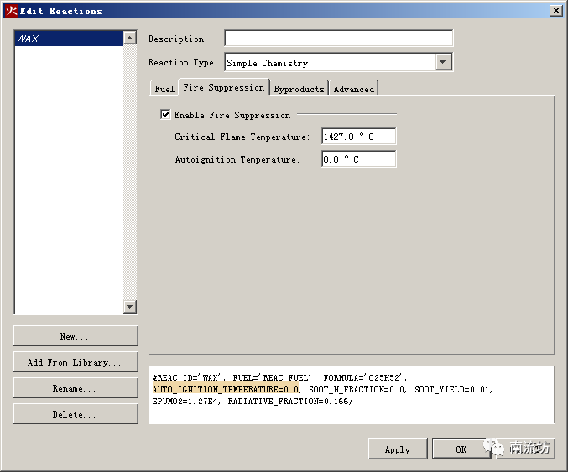Close the Edit Reactions dialog
This screenshot has height=472, width=568.
(555, 11)
